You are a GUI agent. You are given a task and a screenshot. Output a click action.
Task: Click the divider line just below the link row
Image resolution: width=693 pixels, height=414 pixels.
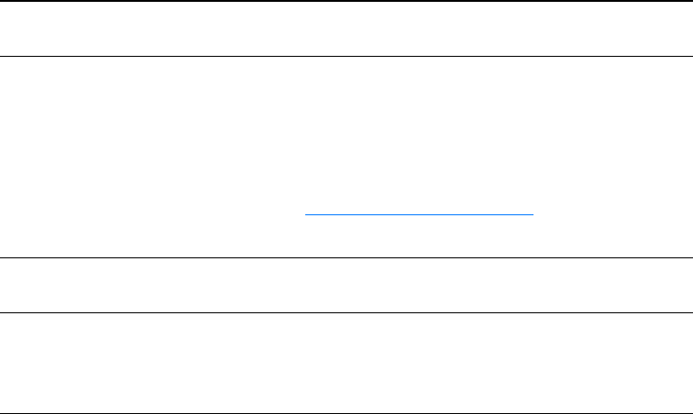click(346, 257)
